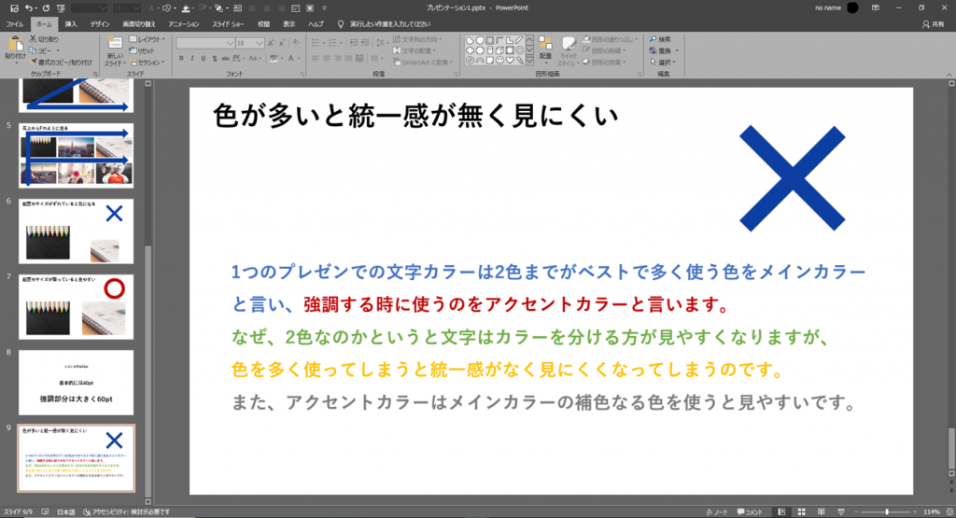Open the font size 18 dropdown
Screen dimensions: 956x518
pos(260,43)
